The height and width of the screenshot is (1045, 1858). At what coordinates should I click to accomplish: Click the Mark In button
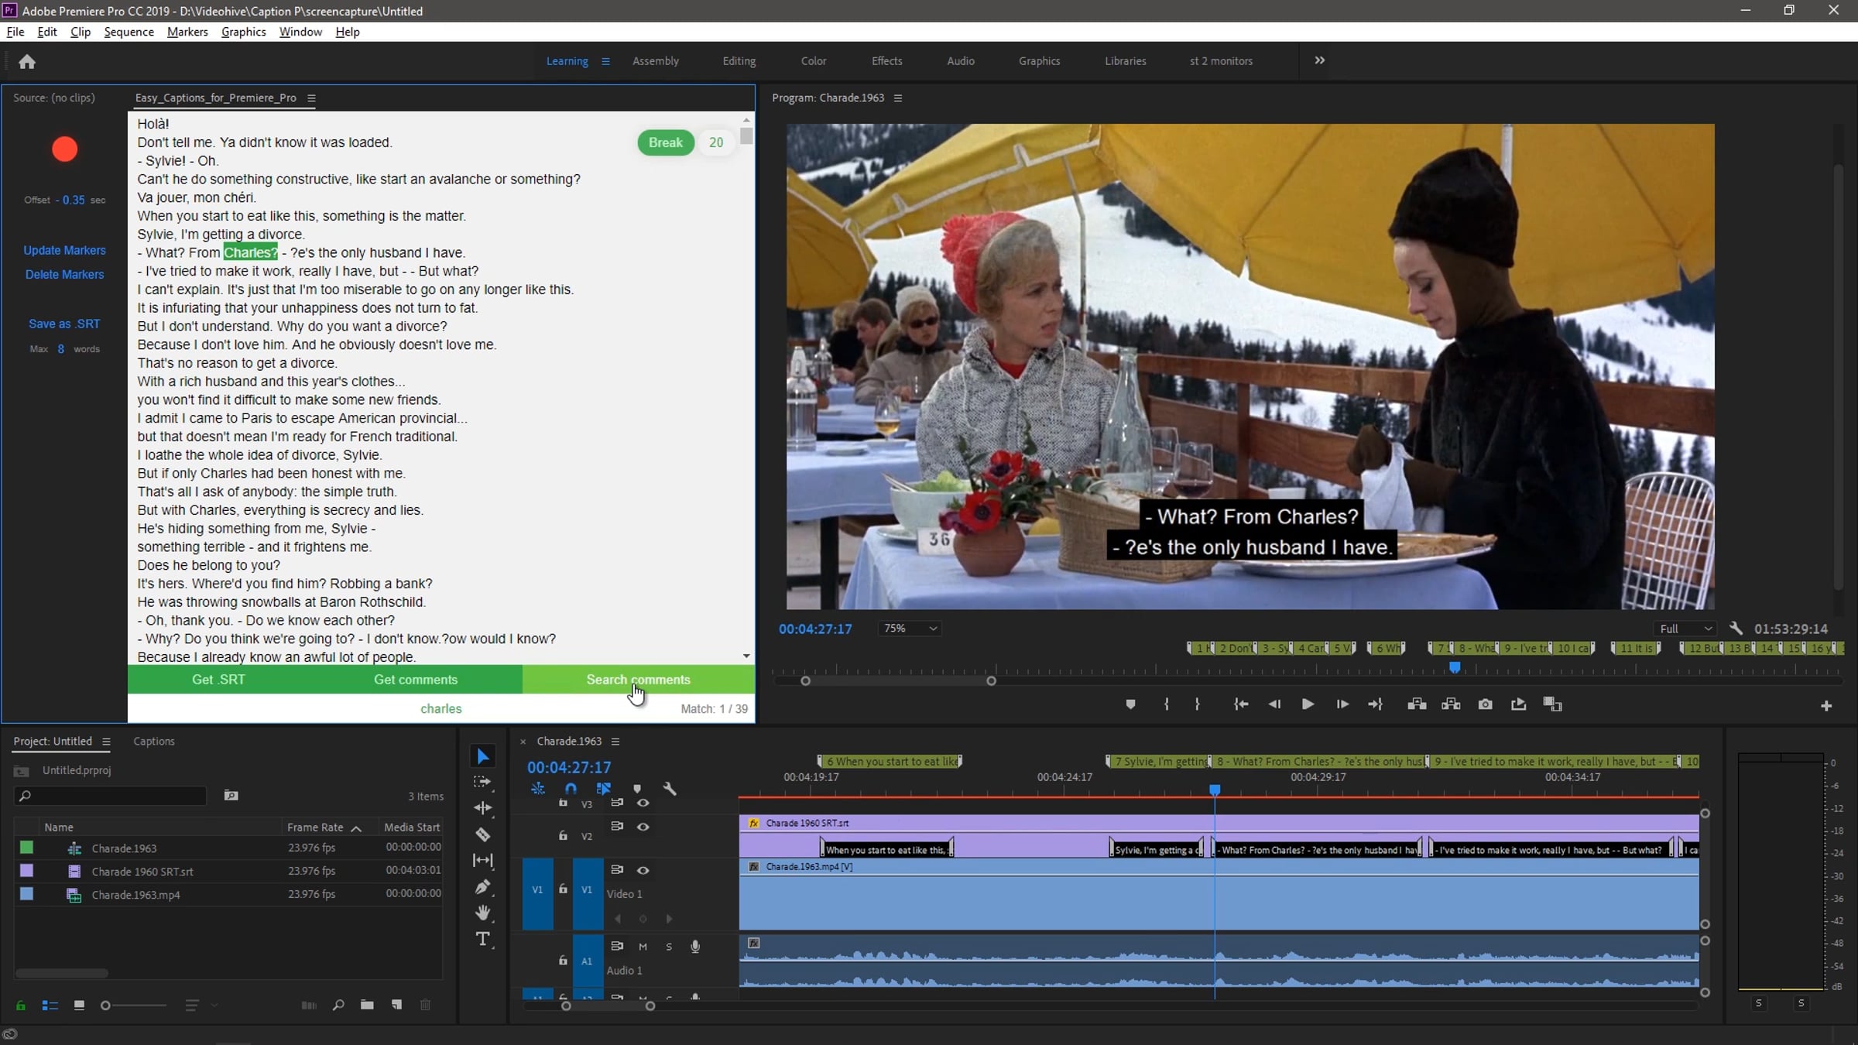(1167, 704)
